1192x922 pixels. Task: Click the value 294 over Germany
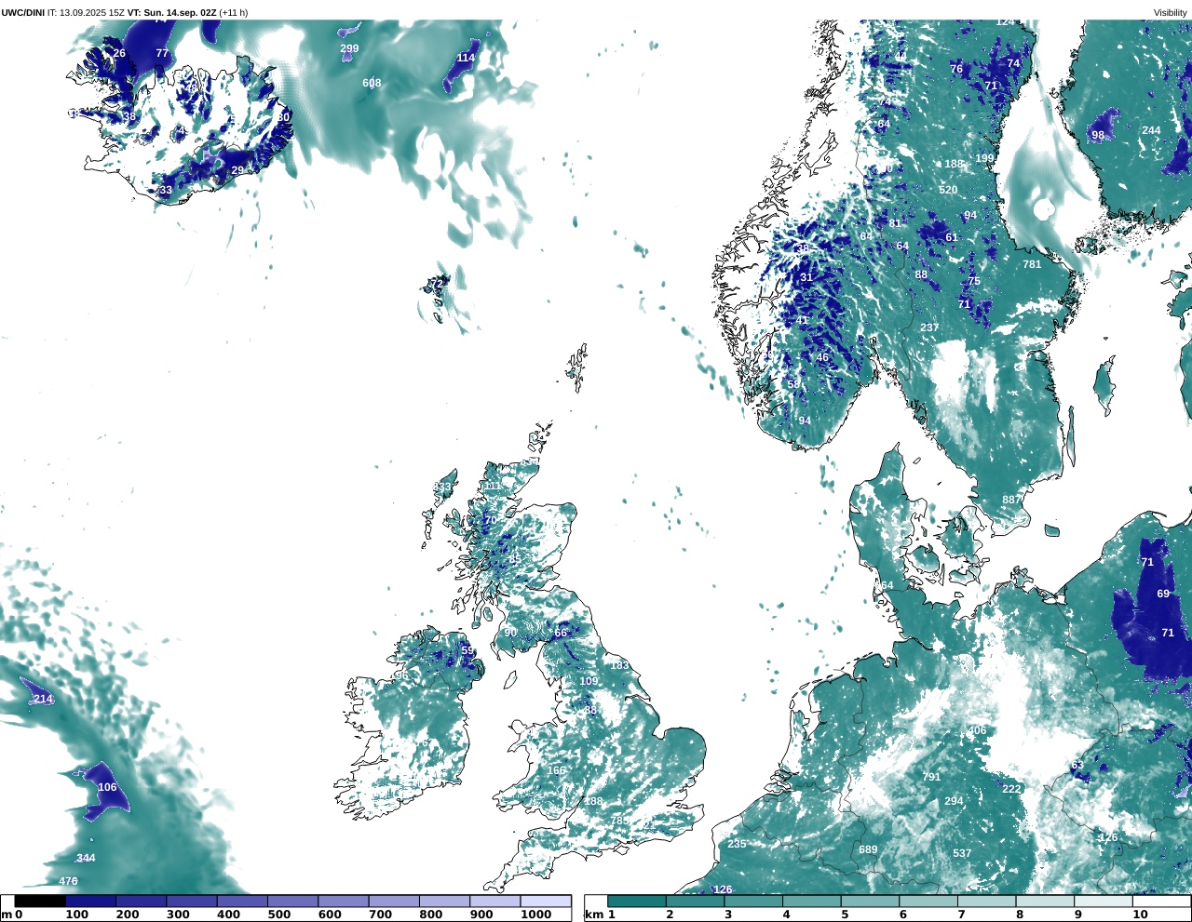pos(954,802)
